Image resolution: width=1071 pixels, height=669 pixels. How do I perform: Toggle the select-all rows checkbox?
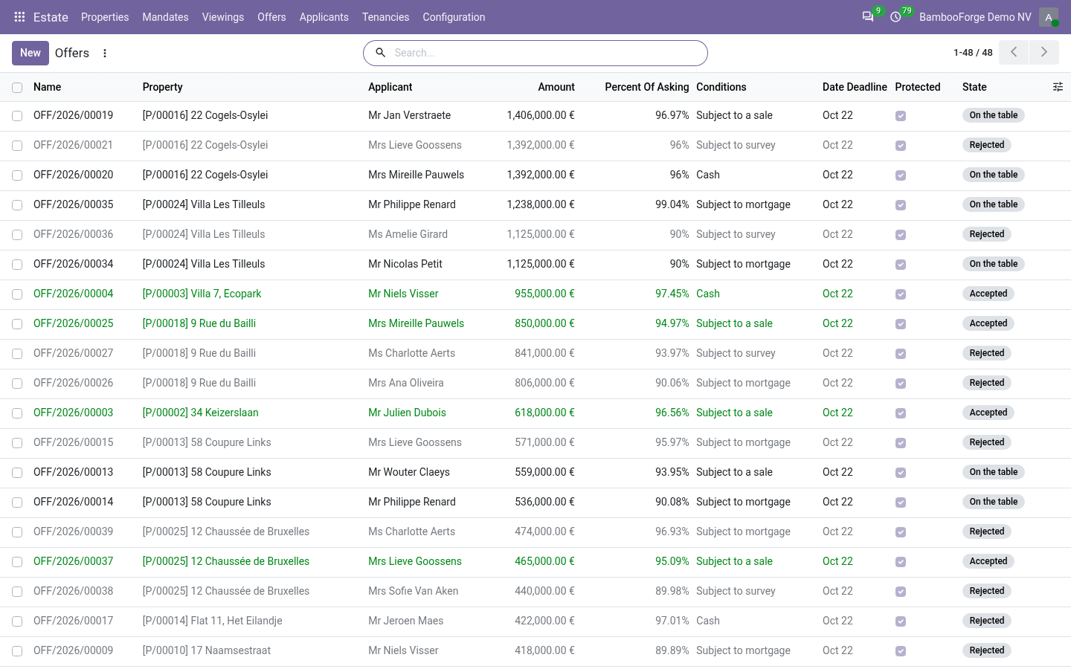click(x=17, y=88)
